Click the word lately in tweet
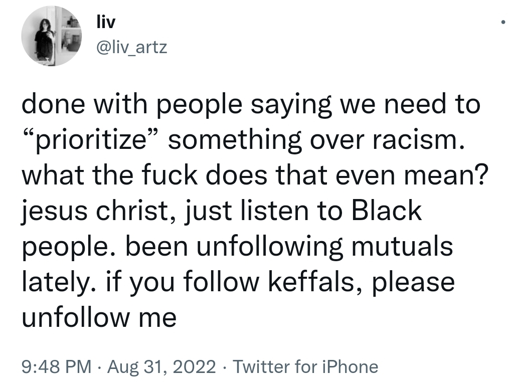This screenshot has height=382, width=508. point(59,282)
